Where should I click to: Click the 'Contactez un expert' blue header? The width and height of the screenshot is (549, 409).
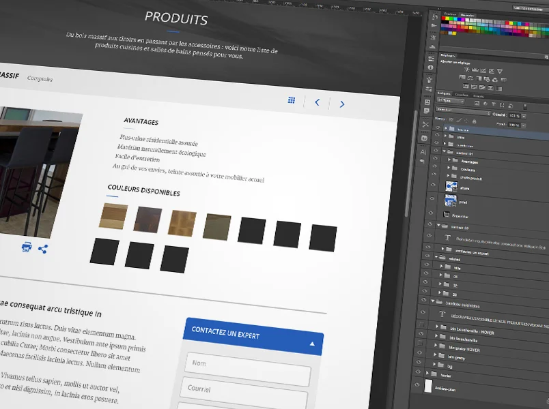click(253, 337)
